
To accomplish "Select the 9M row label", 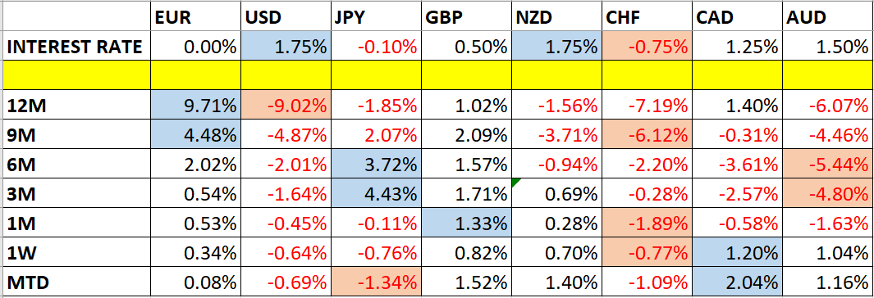I will click(76, 134).
